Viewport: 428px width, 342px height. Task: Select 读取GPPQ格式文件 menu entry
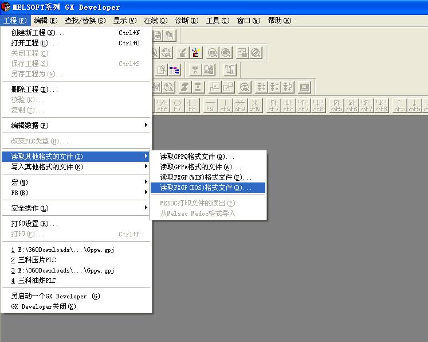click(197, 157)
